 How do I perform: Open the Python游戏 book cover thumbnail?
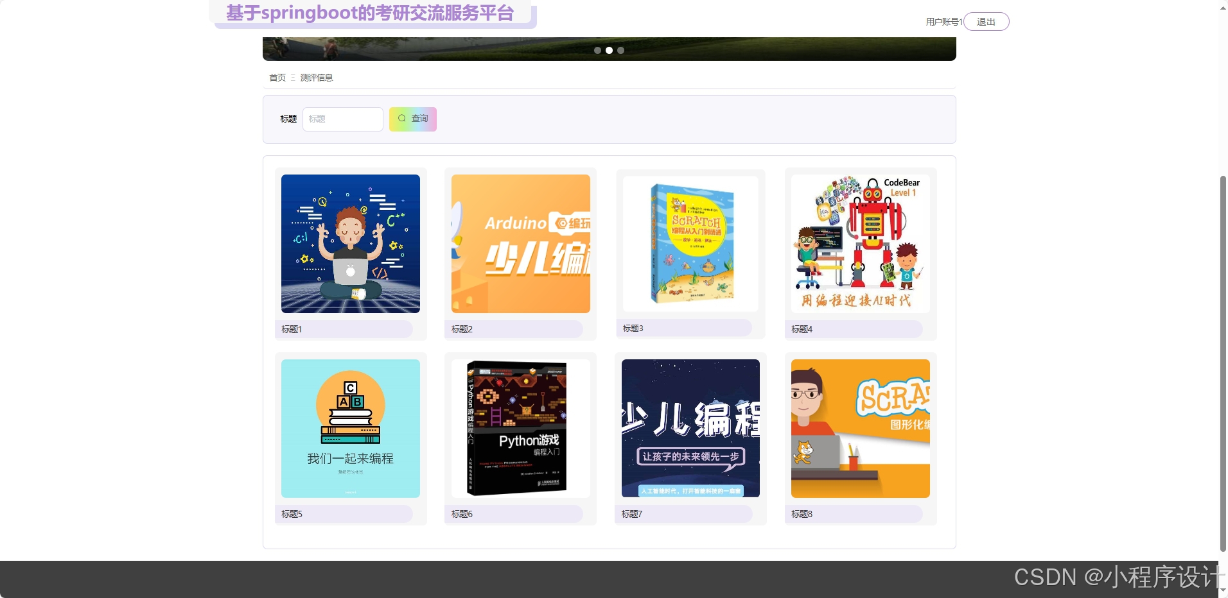coord(521,429)
